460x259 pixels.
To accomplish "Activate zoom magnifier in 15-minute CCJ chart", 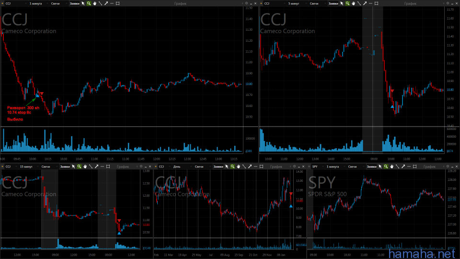I will [79, 166].
